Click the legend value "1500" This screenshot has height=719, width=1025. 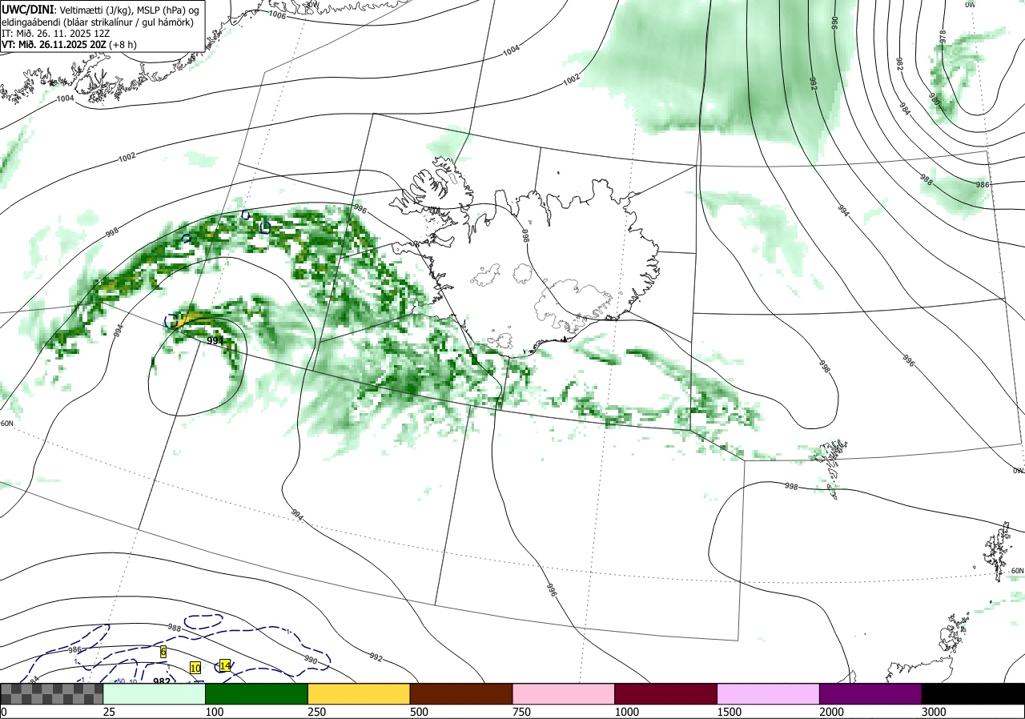pyautogui.click(x=730, y=711)
